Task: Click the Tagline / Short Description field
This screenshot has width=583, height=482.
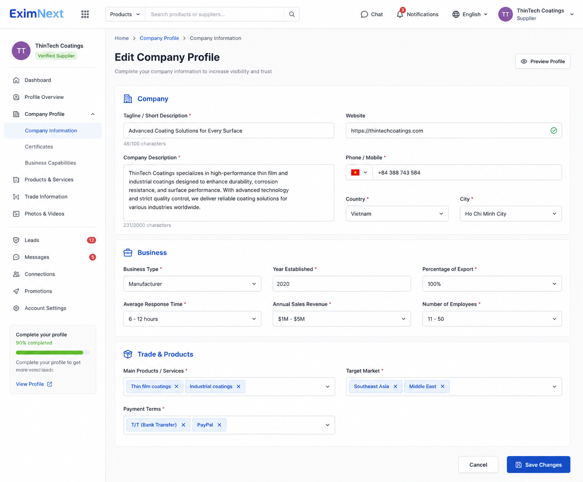Action: [229, 131]
